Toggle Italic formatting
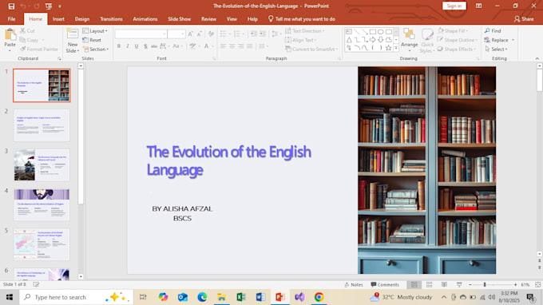The image size is (543, 305). tap(128, 46)
